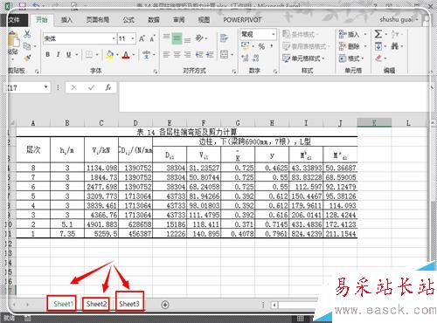437x323 pixels.
Task: Select the Format Painter brush
Action: click(x=27, y=58)
